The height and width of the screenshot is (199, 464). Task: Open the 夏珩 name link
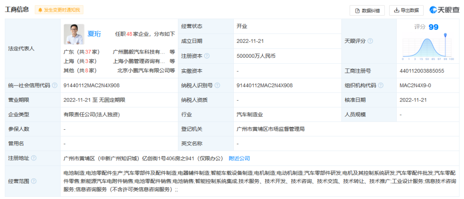coord(94,34)
